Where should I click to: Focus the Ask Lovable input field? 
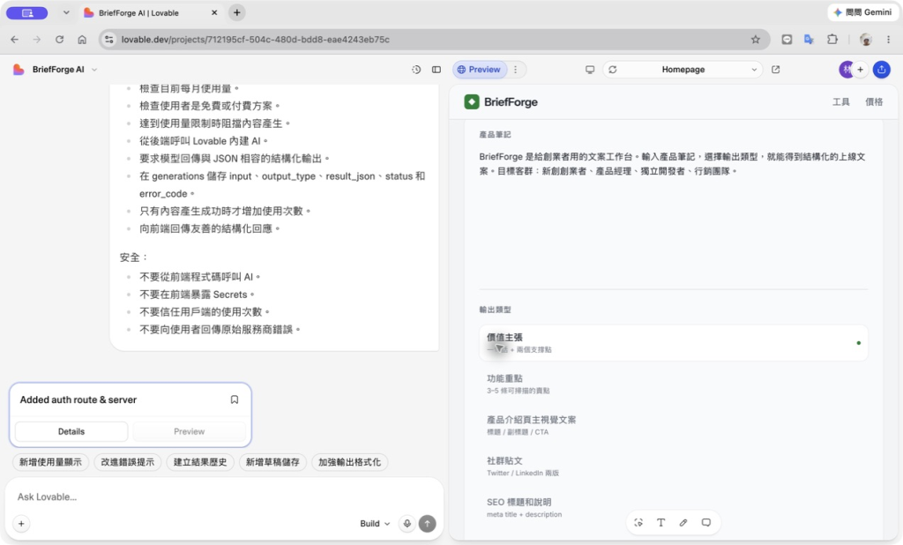(223, 496)
